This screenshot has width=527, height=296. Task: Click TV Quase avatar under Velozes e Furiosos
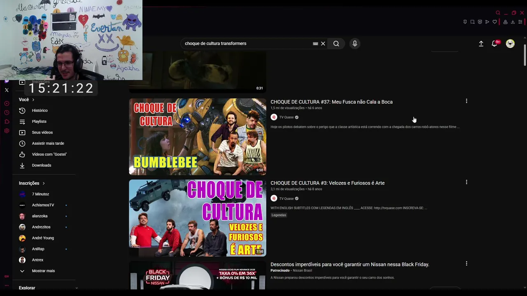pos(274,199)
